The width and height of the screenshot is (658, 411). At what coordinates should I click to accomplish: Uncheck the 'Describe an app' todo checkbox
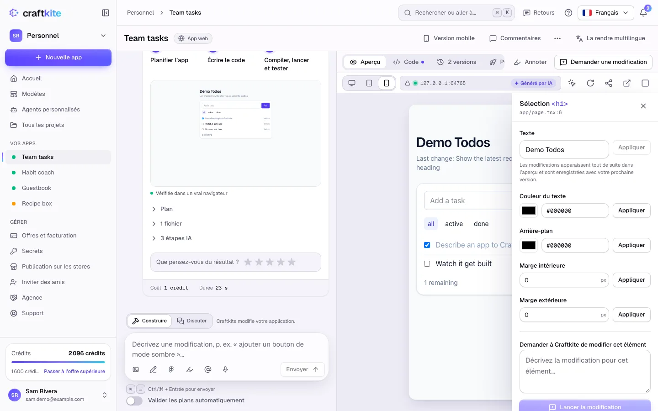[427, 245]
